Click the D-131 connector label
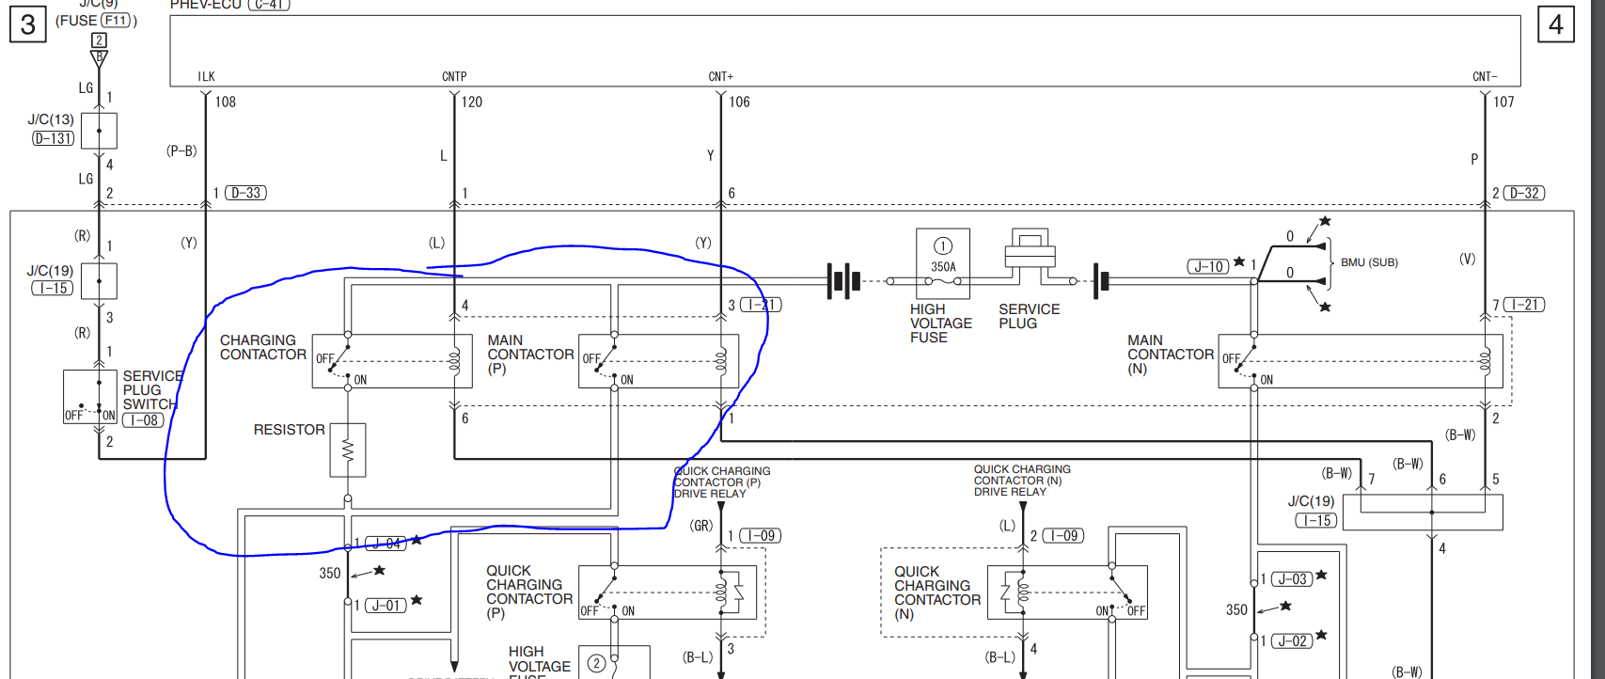 point(53,138)
